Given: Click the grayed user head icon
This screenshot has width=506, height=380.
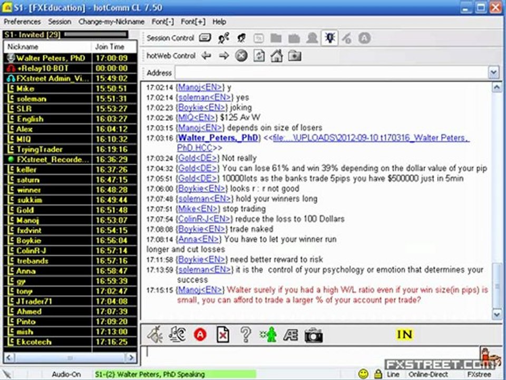Looking at the screenshot, I should [312, 38].
